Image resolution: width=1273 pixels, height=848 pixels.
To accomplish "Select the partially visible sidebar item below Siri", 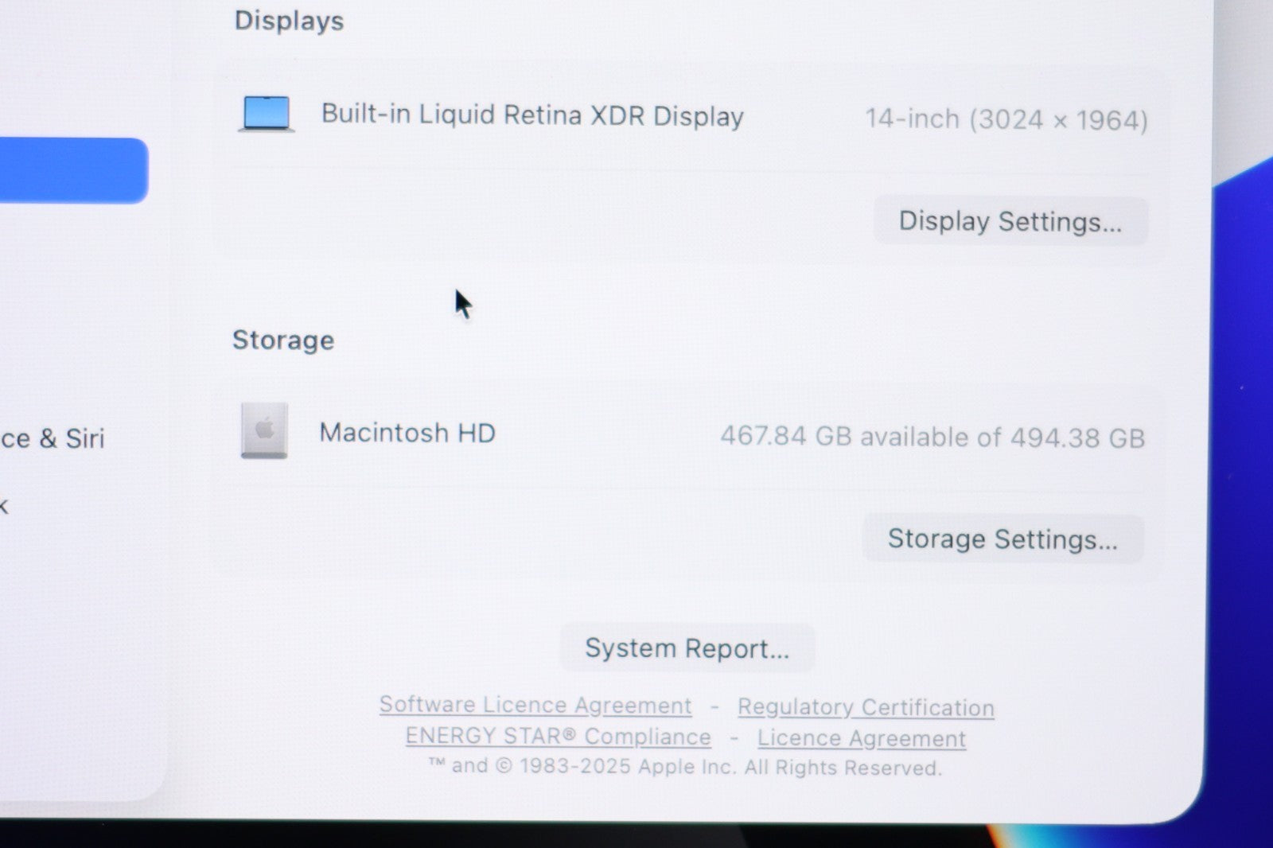I will click(x=4, y=506).
